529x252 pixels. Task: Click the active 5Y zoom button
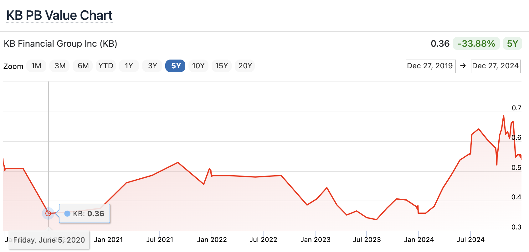176,66
